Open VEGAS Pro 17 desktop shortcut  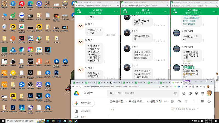tap(39, 98)
